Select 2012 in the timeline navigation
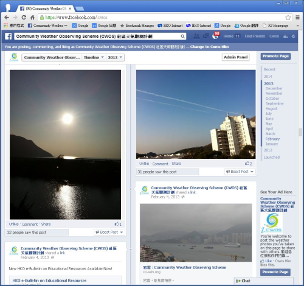This screenshot has width=304, height=286. (x=268, y=150)
